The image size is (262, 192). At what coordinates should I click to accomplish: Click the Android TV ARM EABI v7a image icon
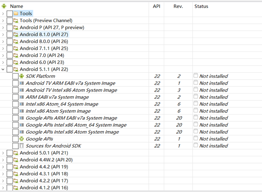22,83
